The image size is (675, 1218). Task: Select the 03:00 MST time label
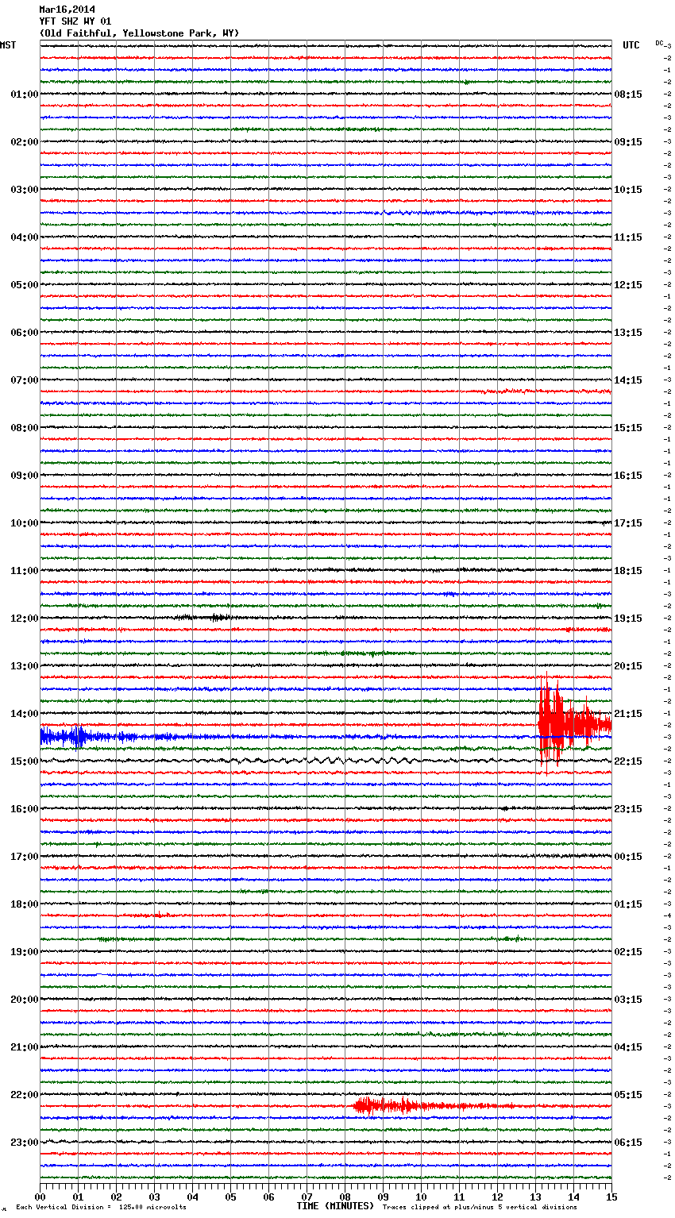click(24, 190)
